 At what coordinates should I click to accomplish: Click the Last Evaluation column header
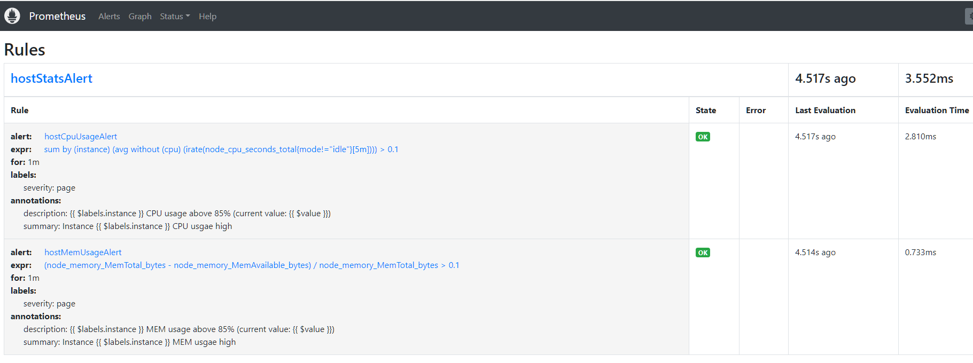pyautogui.click(x=825, y=111)
